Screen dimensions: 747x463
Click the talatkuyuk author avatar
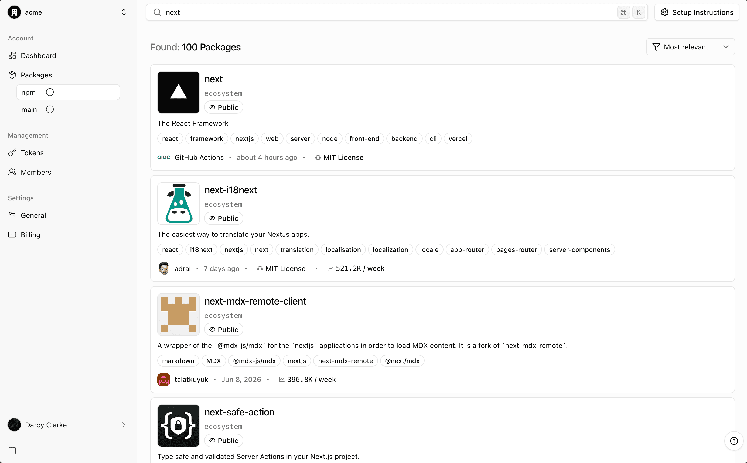click(x=164, y=379)
